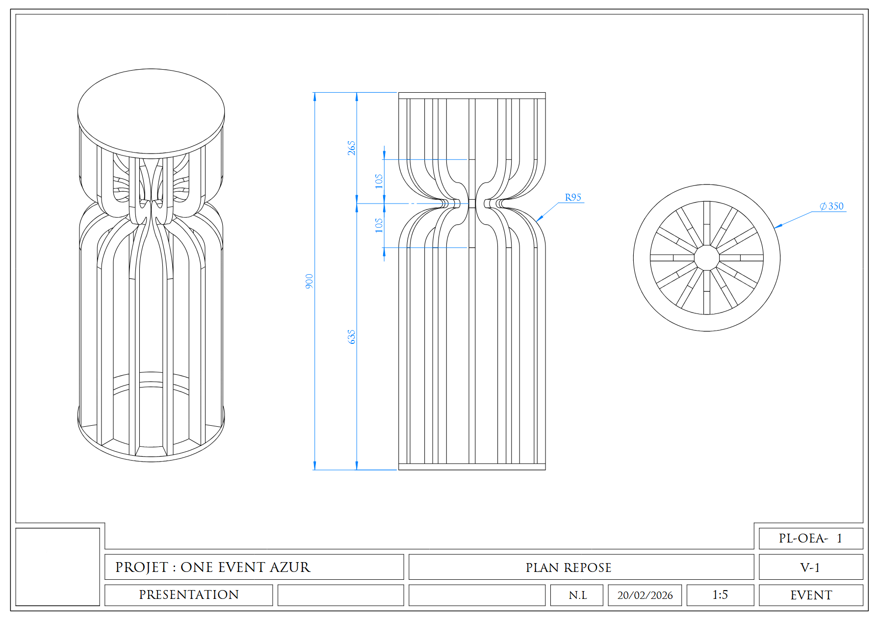
Task: Click the Ø350 diameter annotation
Action: 832,206
